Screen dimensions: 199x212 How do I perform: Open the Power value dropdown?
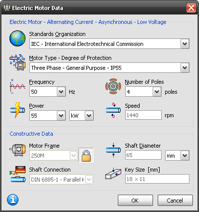pyautogui.click(x=61, y=116)
